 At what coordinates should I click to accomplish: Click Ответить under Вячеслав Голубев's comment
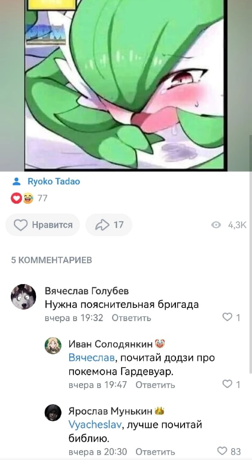(x=131, y=318)
